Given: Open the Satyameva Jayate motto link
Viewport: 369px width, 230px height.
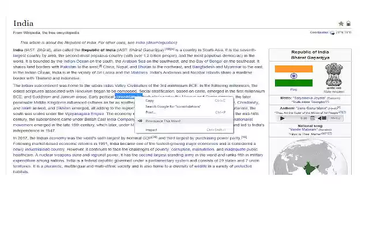Looking at the screenshot, I should tap(310, 98).
